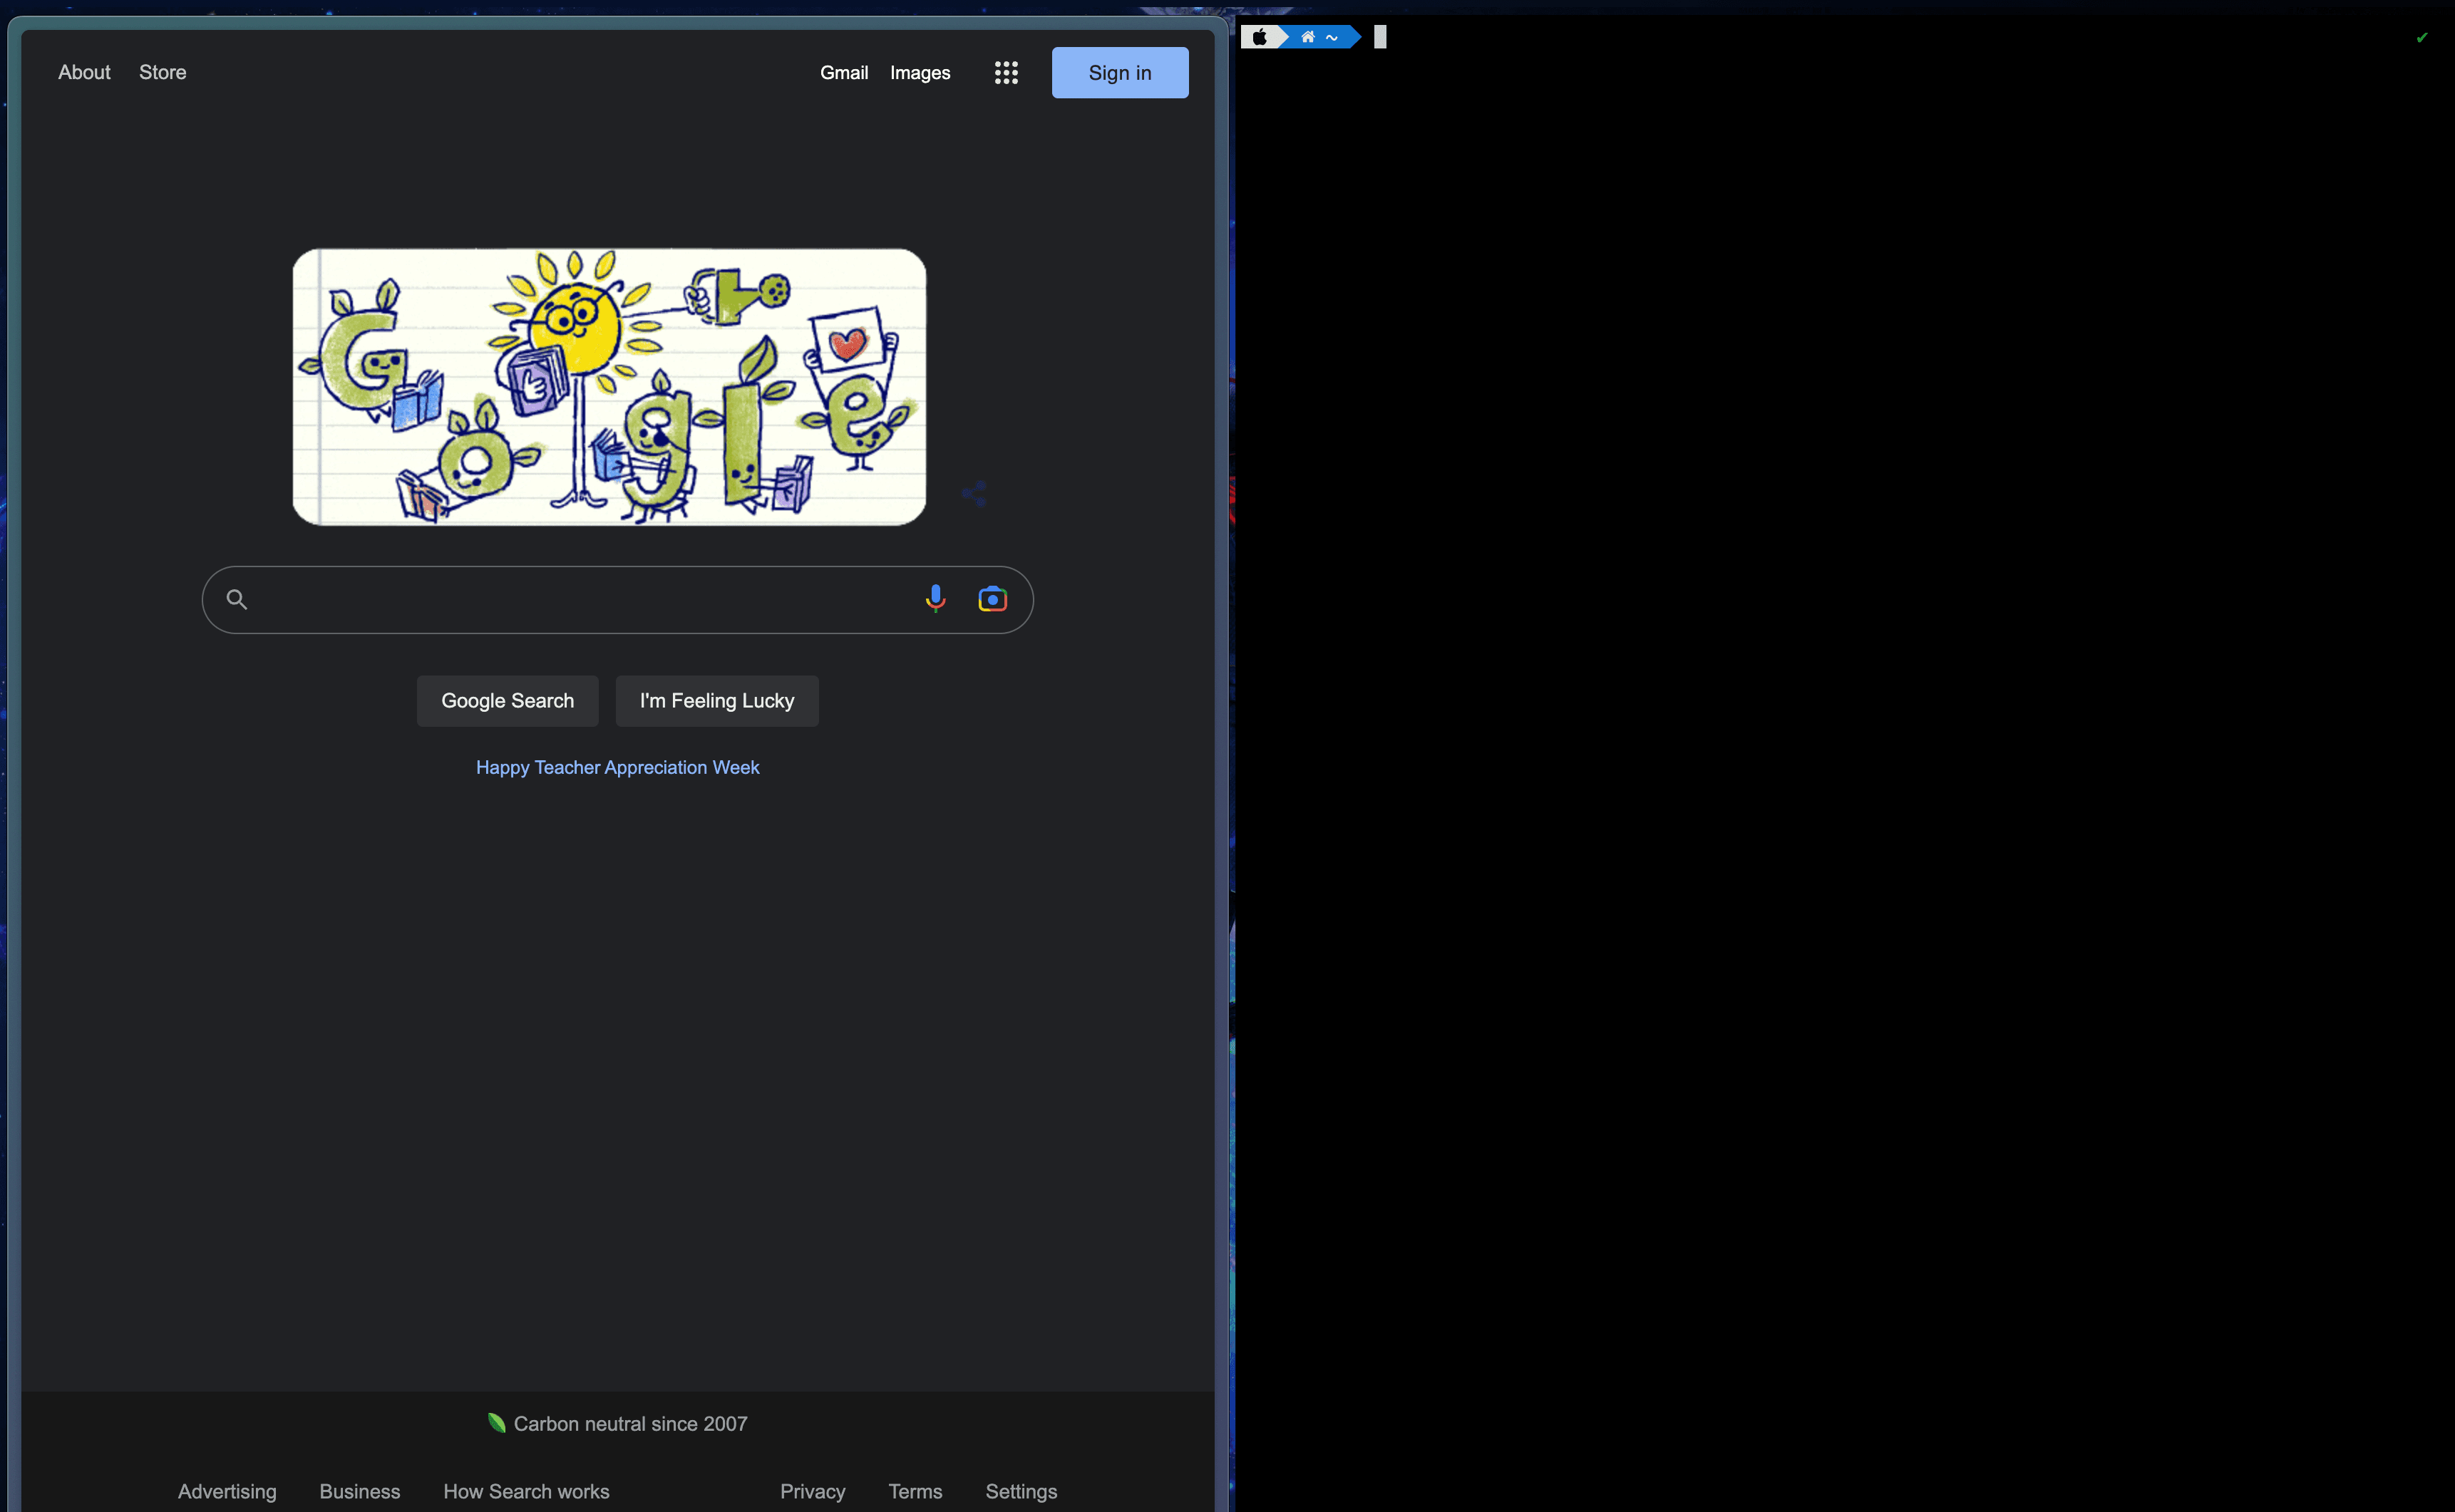
Task: Click the green checkmark status in terminal
Action: tap(2421, 38)
